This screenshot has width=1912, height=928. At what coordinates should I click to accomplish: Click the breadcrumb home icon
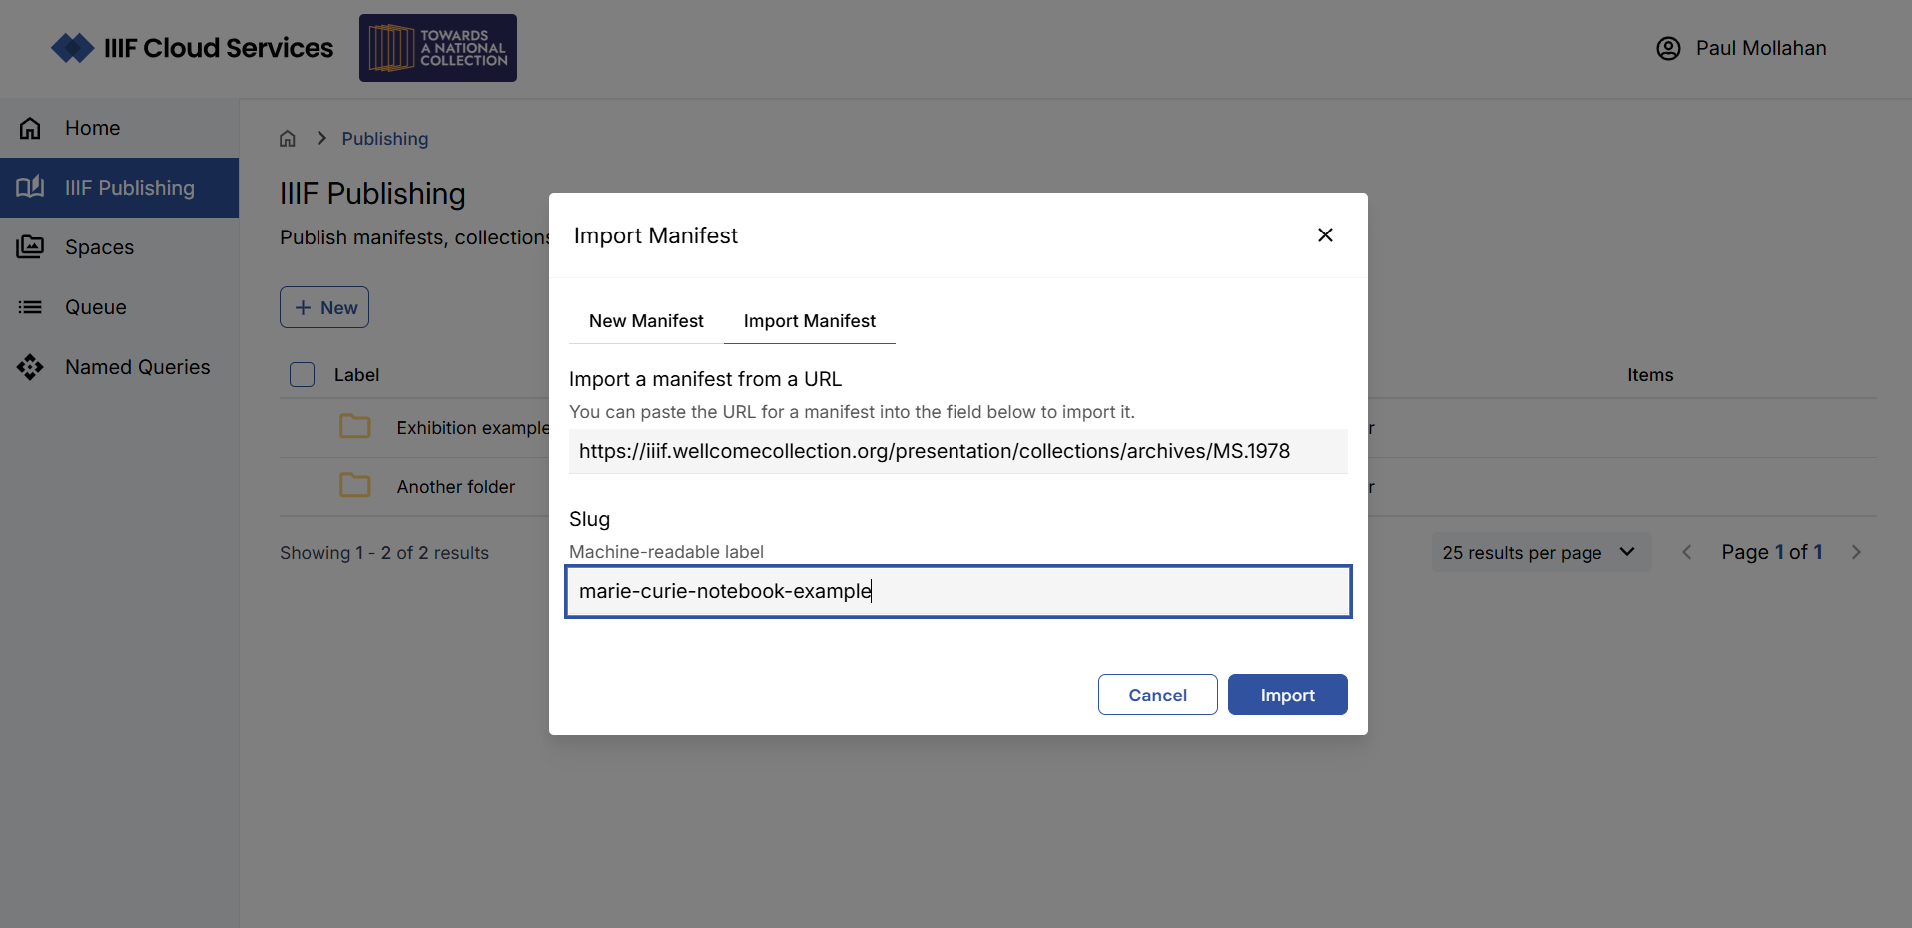[x=288, y=139]
